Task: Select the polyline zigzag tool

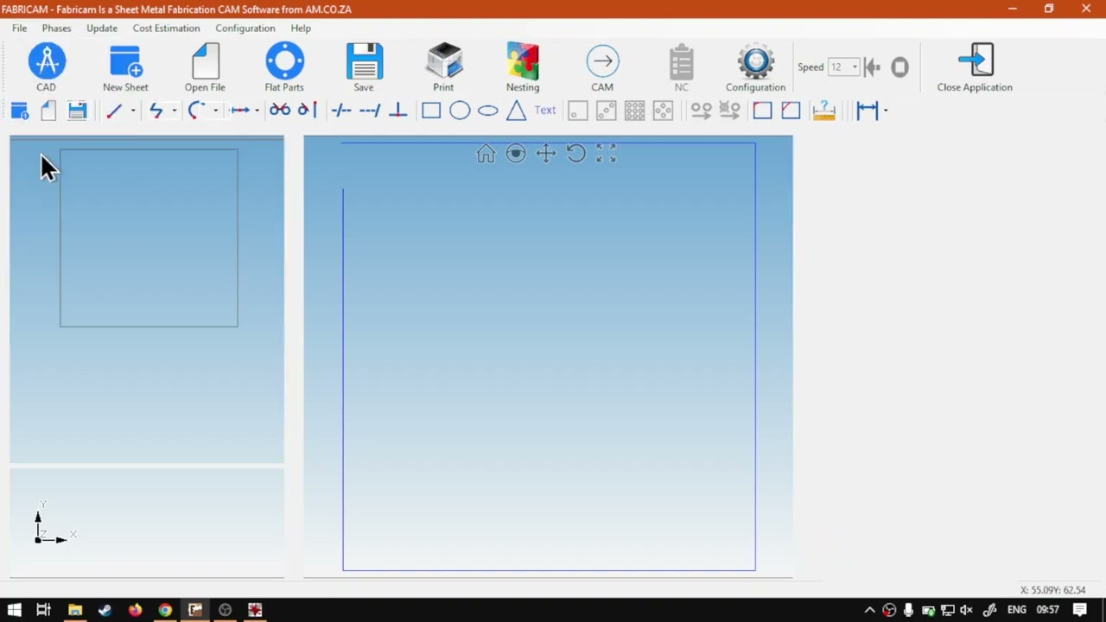Action: (156, 111)
